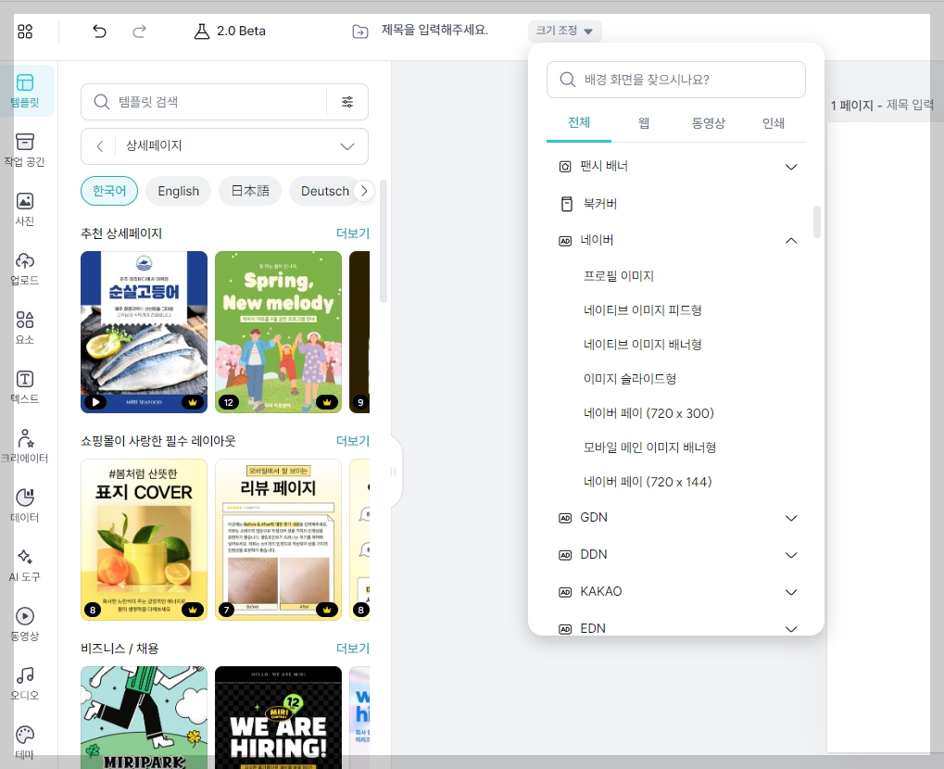This screenshot has width=944, height=769.
Task: Open the 동영상 sidebar panel
Action: [25, 624]
